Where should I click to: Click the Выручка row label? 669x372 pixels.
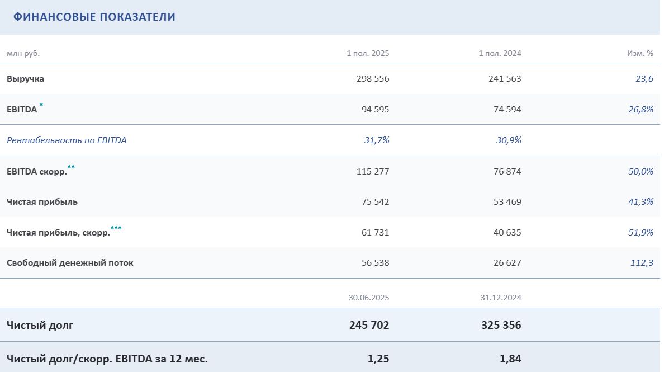(26, 79)
